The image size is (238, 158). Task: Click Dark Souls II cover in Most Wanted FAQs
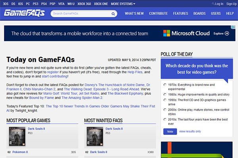click(x=95, y=136)
